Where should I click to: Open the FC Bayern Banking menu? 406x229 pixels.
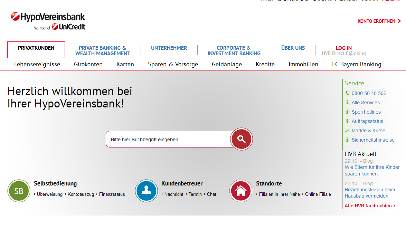tap(357, 64)
